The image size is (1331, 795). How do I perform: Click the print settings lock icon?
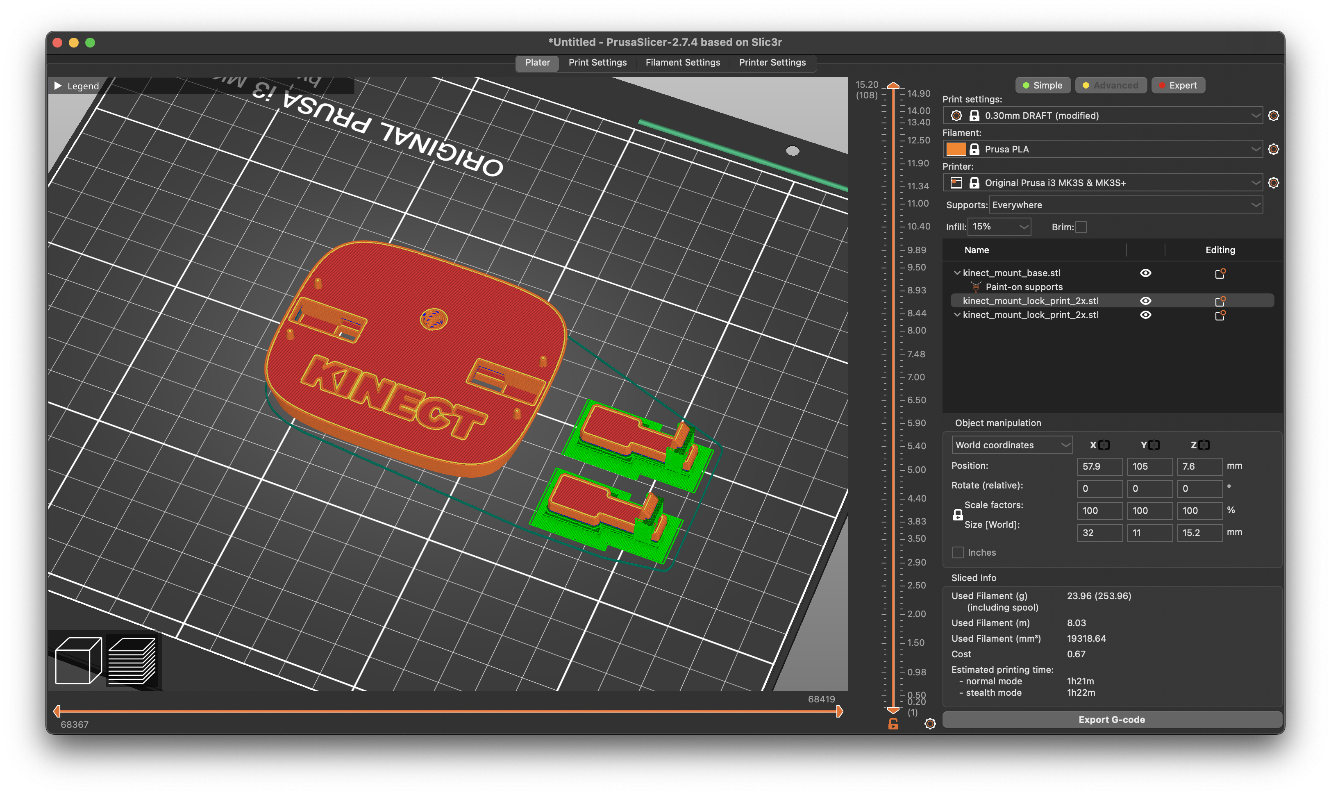(x=974, y=116)
